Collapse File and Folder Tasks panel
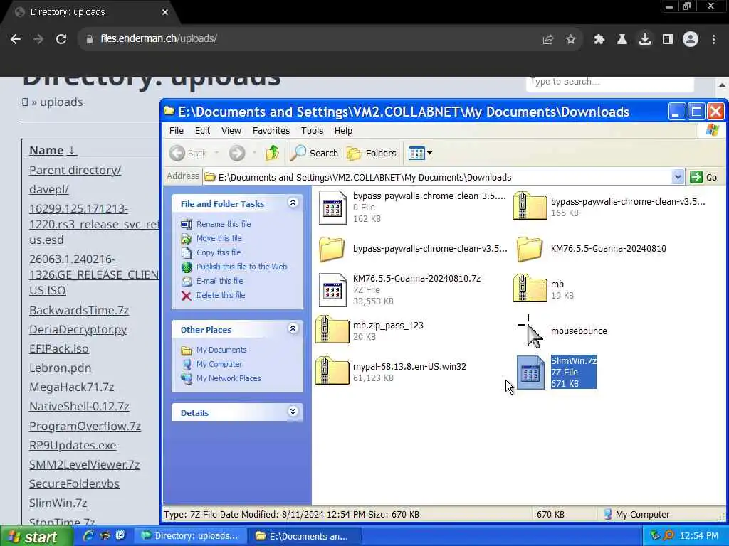Image resolution: width=729 pixels, height=546 pixels. tap(293, 203)
